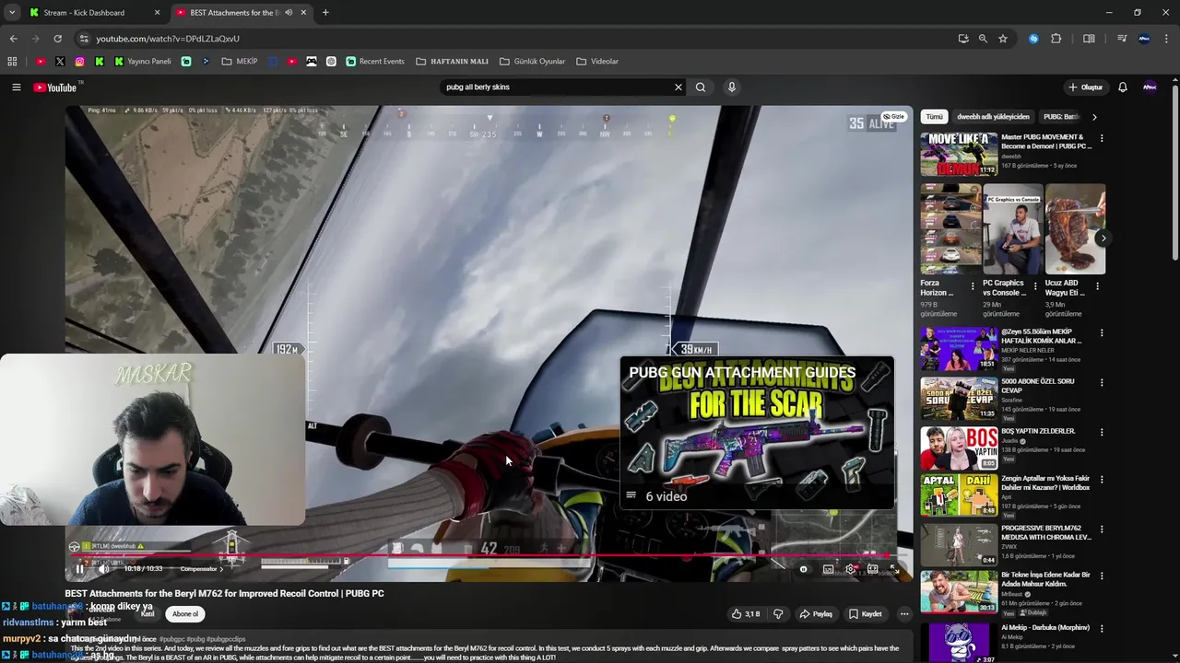Expand the Compensator chapter label

click(x=202, y=569)
